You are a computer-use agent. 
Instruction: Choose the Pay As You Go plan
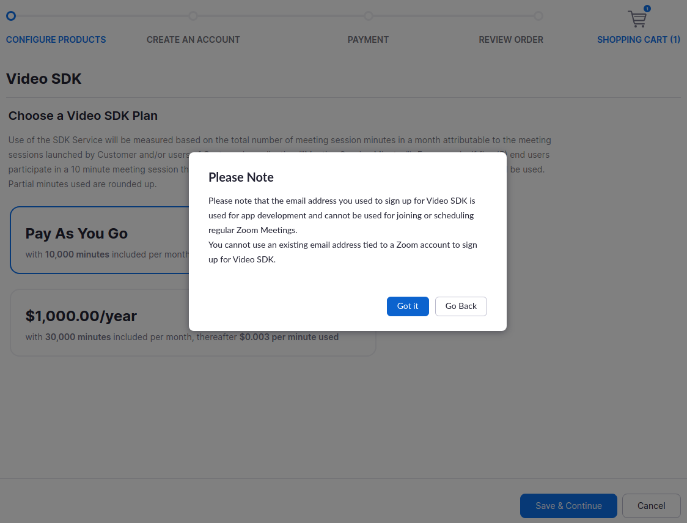click(100, 240)
